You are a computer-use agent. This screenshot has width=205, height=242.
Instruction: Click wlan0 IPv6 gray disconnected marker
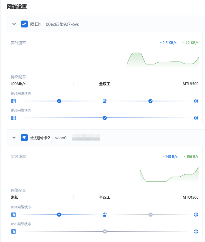105,231
